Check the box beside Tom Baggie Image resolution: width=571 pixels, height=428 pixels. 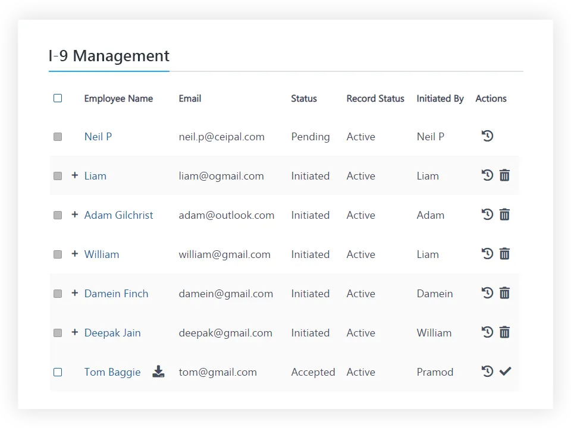pos(58,372)
